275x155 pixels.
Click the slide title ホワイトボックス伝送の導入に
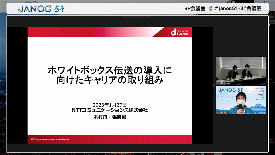110,71
